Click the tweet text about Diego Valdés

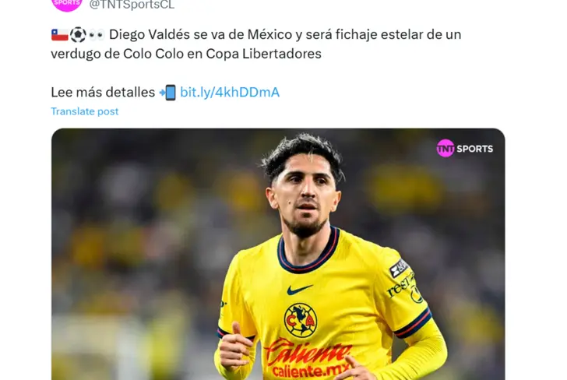pos(256,44)
